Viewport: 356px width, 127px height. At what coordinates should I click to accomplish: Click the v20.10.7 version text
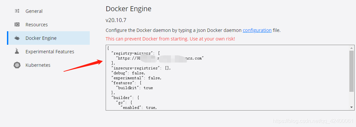116,20
